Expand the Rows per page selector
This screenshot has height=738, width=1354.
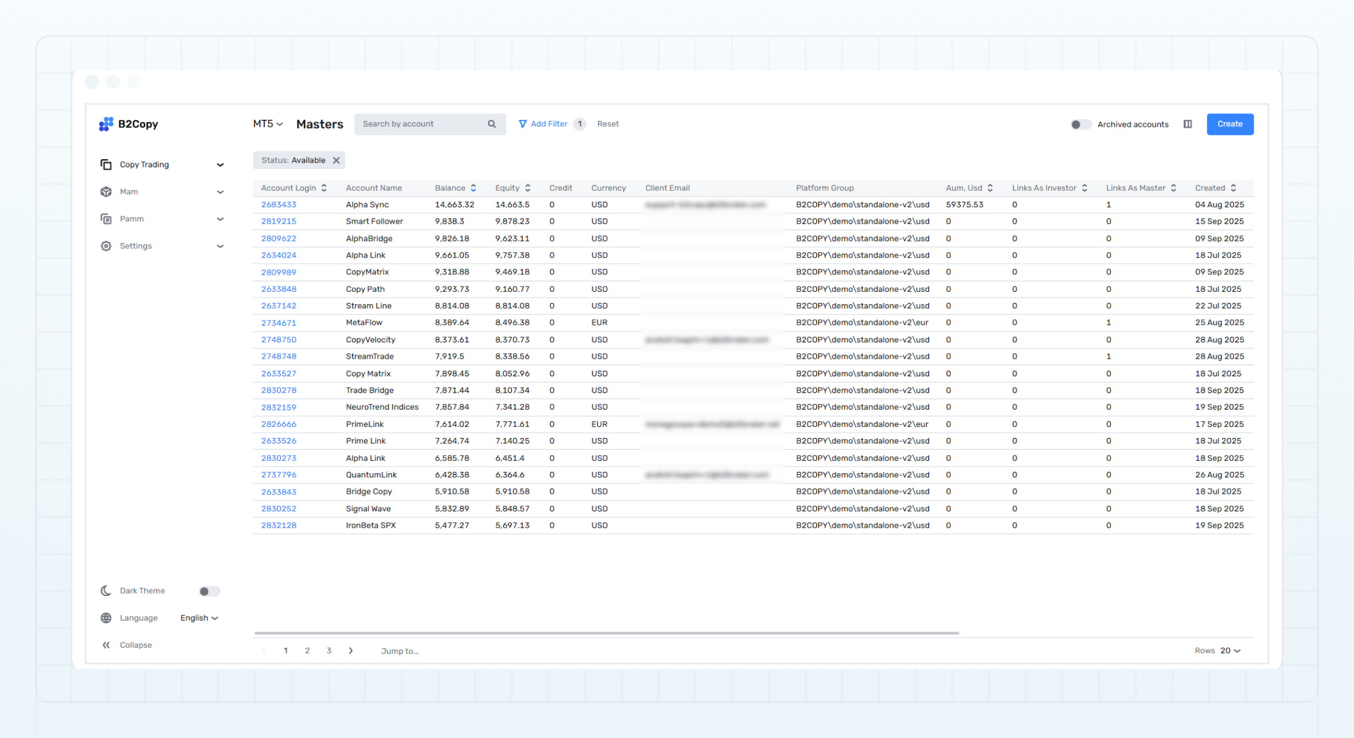coord(1228,651)
